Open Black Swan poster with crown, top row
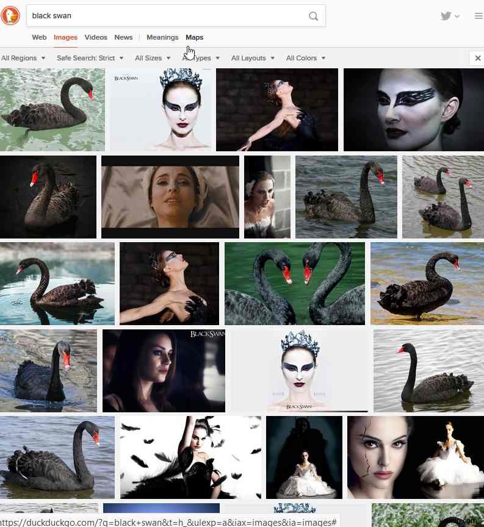484x527 pixels. [161, 110]
